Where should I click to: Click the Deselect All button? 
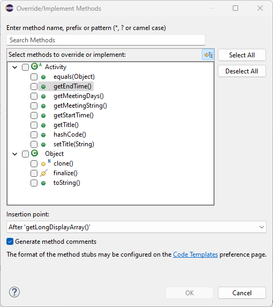(x=242, y=71)
